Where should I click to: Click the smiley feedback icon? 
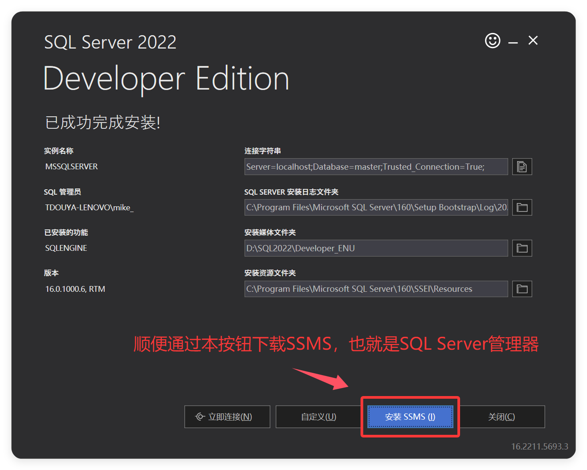pos(493,41)
